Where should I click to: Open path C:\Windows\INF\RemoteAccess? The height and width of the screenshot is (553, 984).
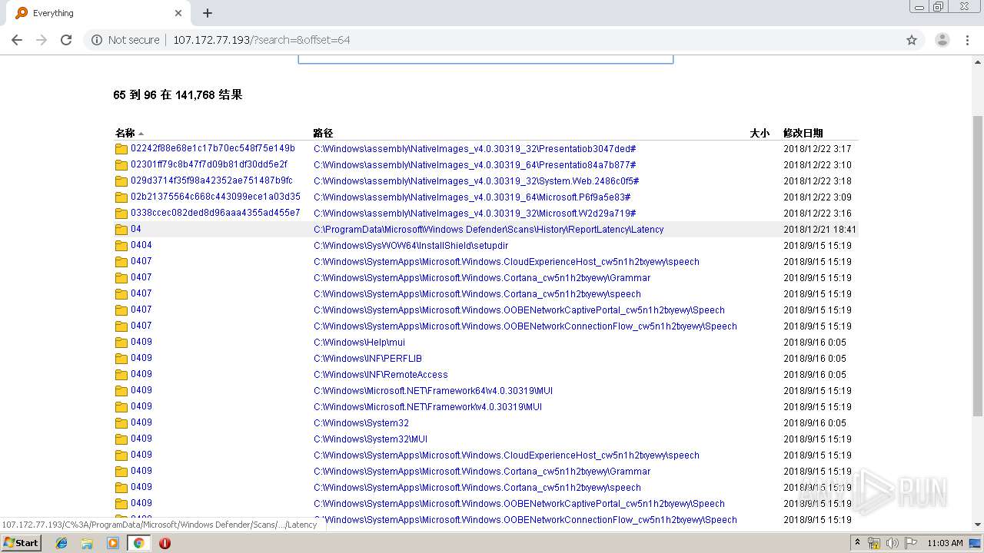(x=381, y=375)
